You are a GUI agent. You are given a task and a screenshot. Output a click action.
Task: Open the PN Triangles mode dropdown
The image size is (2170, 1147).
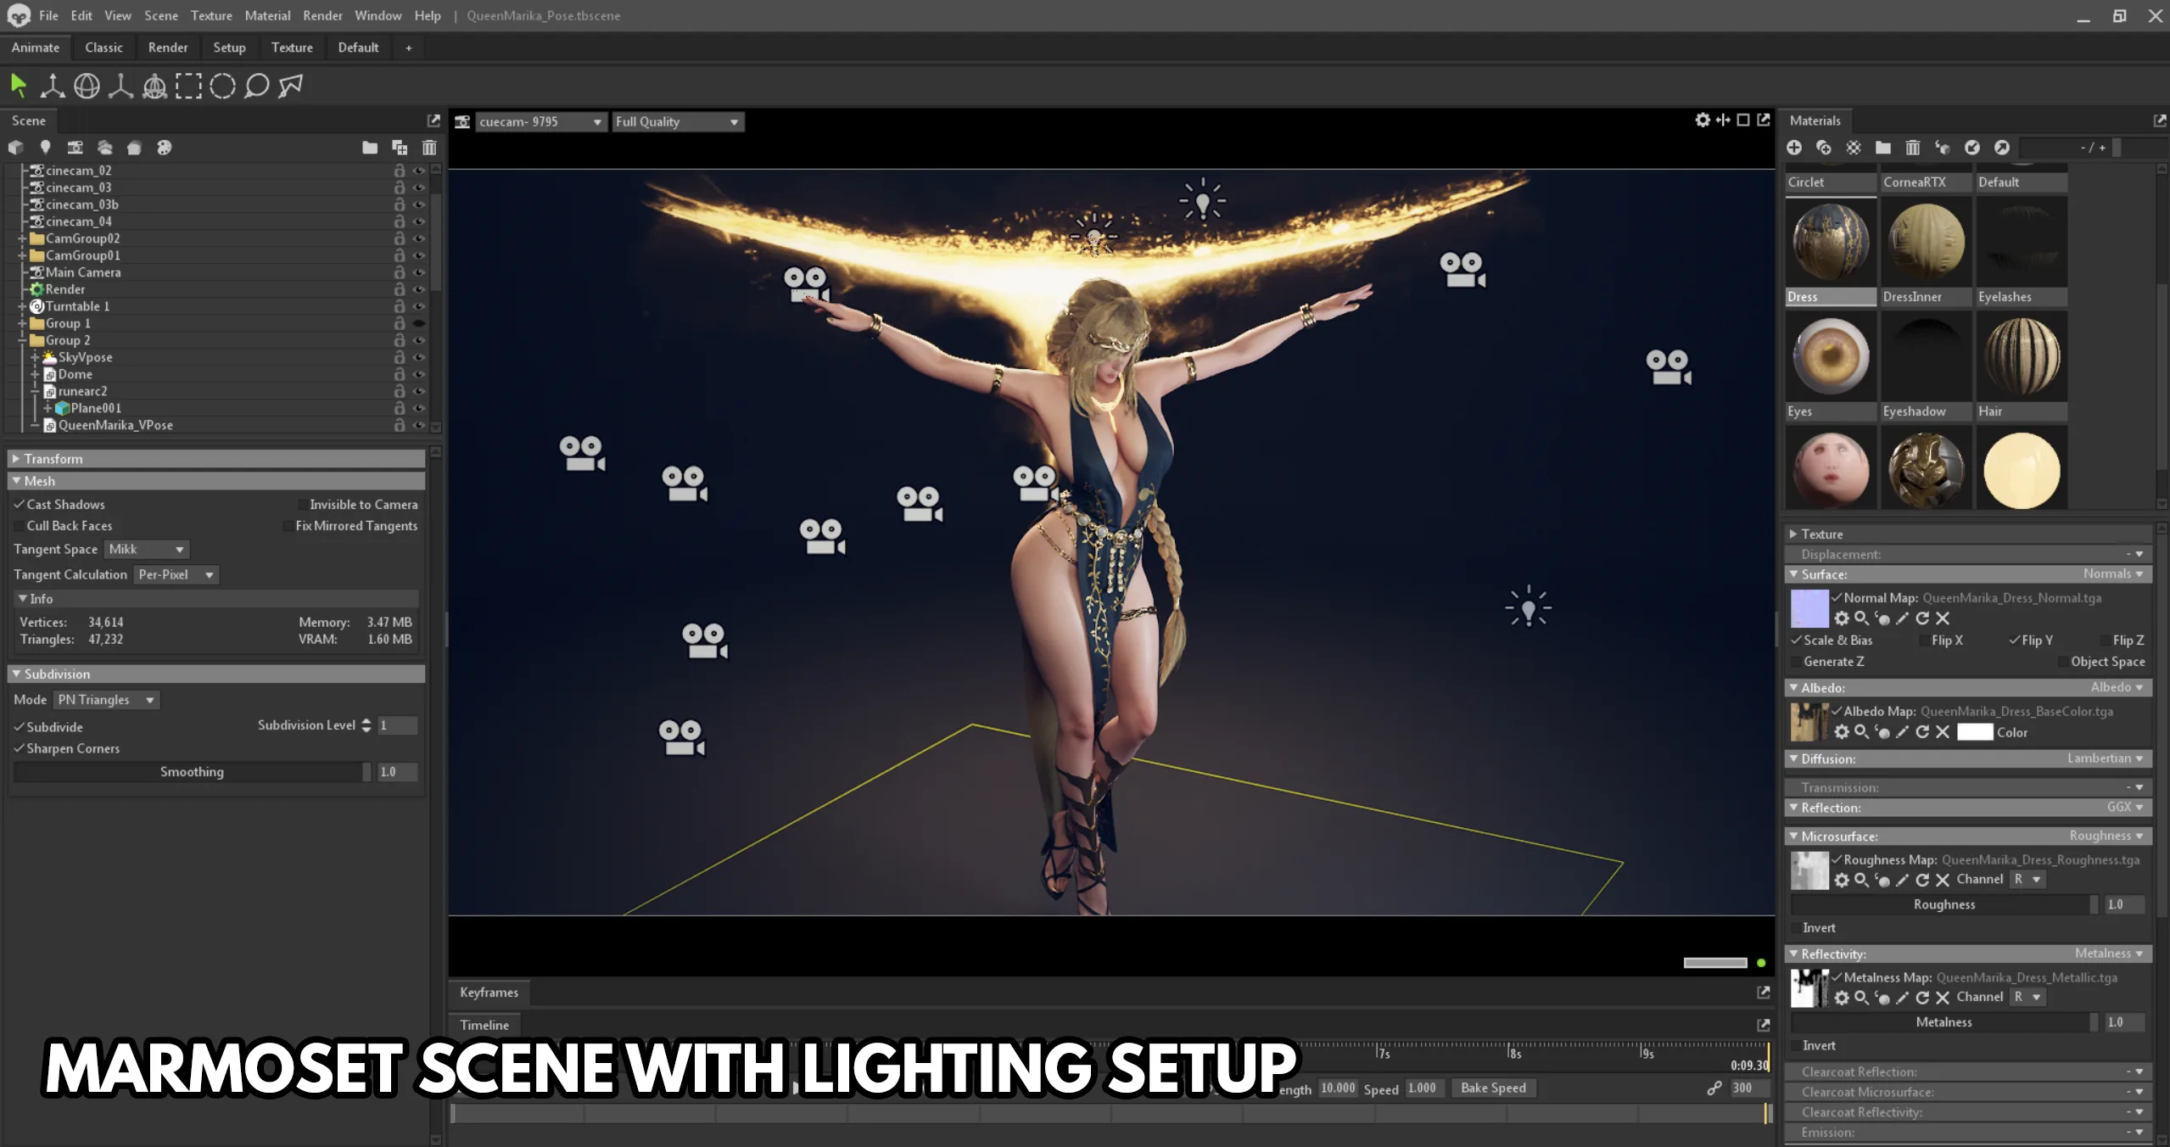106,700
